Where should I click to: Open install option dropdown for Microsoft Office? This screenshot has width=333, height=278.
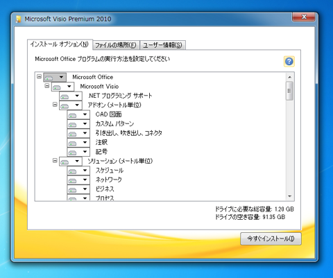pyautogui.click(x=55, y=77)
